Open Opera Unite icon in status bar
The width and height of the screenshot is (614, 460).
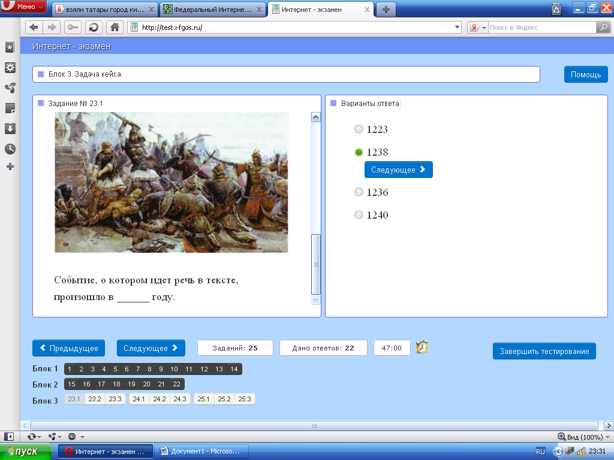[52, 437]
